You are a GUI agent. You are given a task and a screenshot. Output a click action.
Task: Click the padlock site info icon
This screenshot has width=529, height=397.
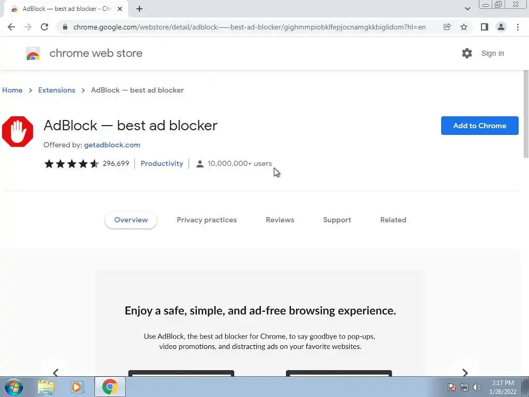65,27
